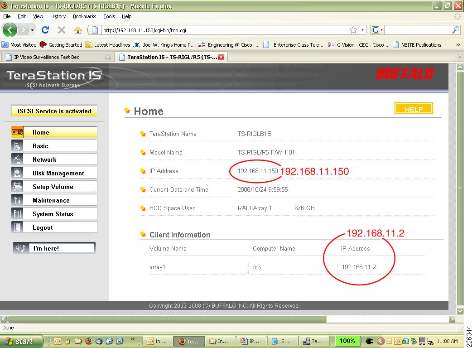This screenshot has width=472, height=348.
Task: Focus the Google search box
Action: coord(418,30)
